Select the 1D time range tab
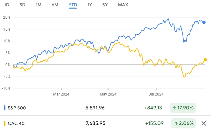 click(x=7, y=5)
